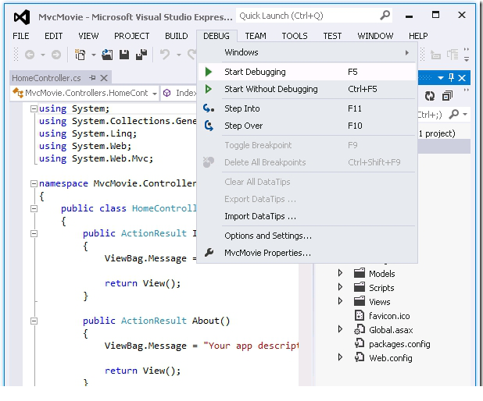Collapse the using directives region

coord(34,109)
